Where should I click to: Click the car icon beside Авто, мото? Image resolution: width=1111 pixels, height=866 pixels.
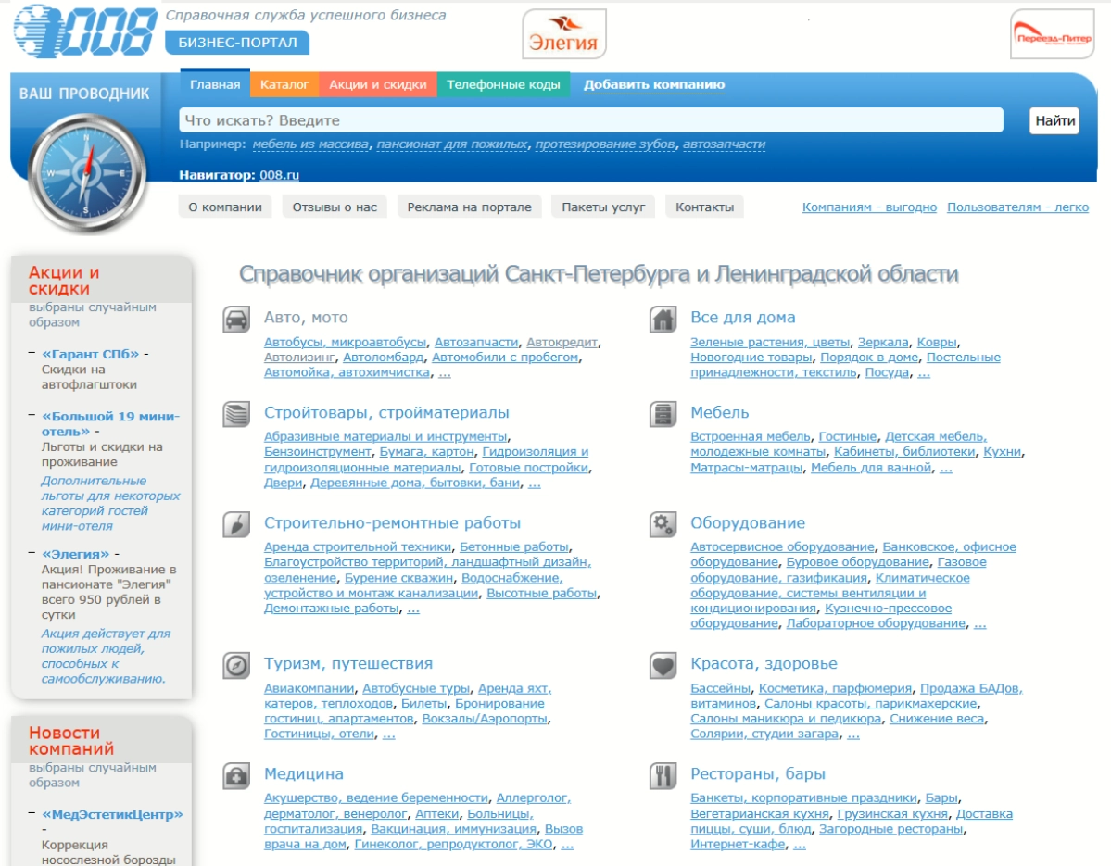236,320
